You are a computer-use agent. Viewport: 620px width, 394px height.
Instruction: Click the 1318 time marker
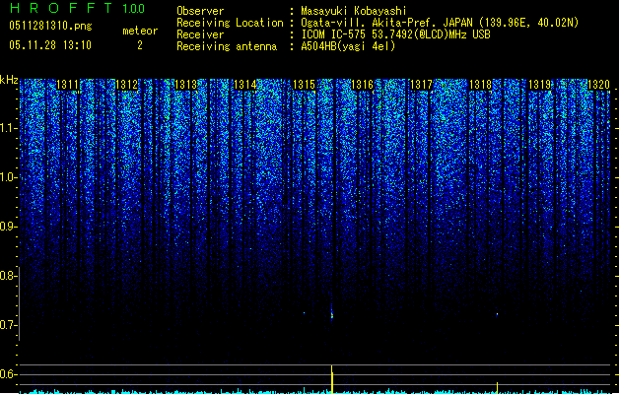click(x=480, y=84)
